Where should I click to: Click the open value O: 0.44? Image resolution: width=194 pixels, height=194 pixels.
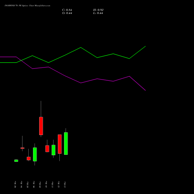pos(67,13)
